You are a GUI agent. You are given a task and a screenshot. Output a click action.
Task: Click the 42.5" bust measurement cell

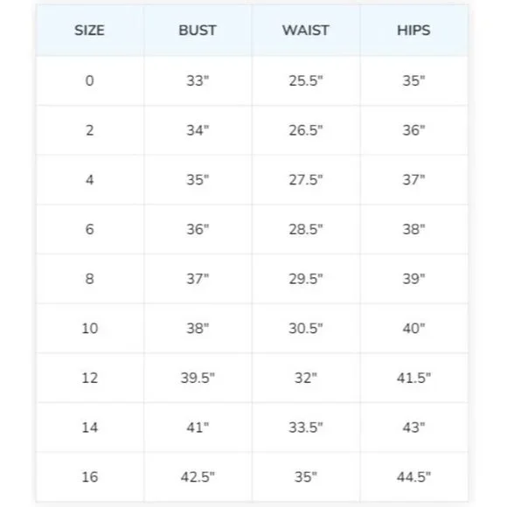coord(198,476)
